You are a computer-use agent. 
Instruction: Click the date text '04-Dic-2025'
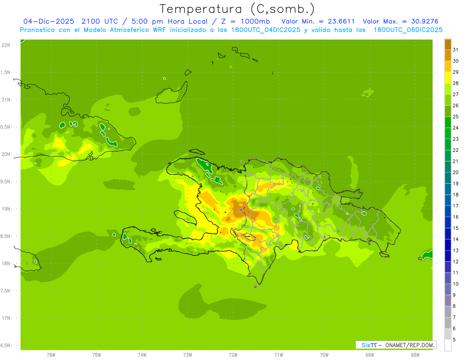pyautogui.click(x=49, y=21)
